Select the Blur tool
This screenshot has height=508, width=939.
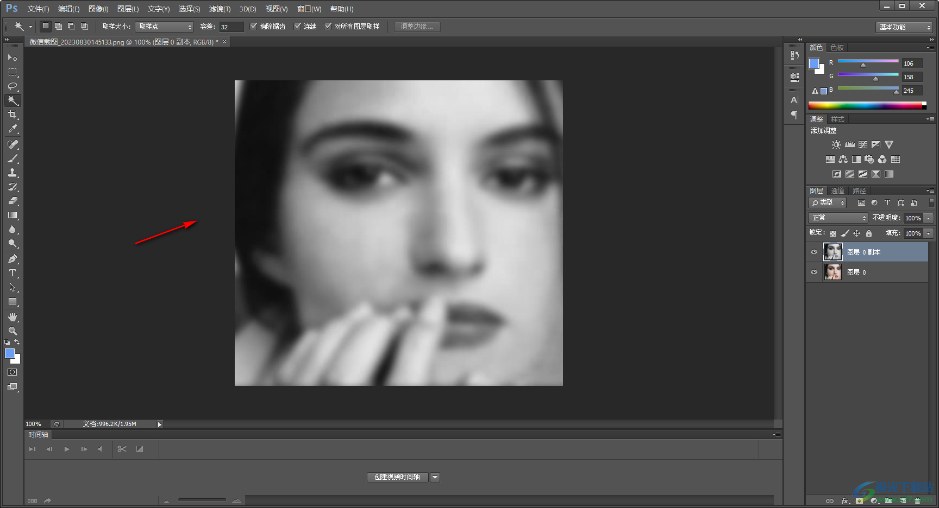click(x=12, y=229)
